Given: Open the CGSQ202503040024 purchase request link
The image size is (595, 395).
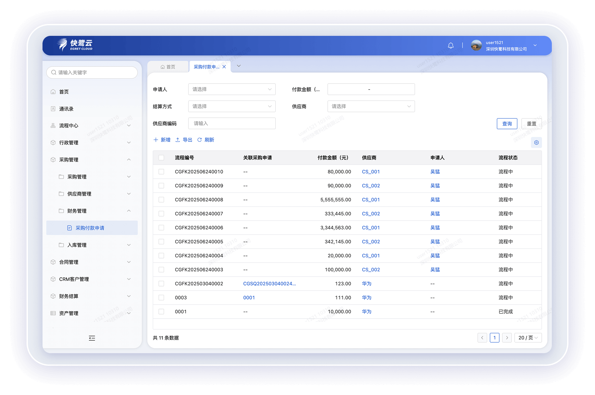Looking at the screenshot, I should (x=269, y=283).
